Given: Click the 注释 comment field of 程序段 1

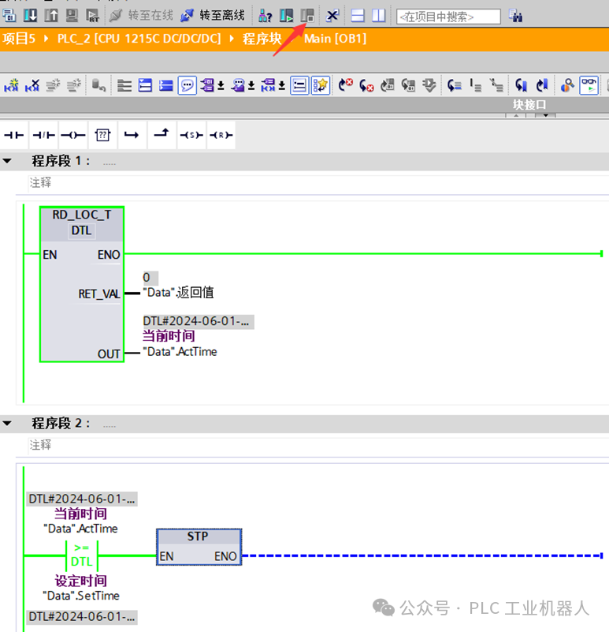Looking at the screenshot, I should 318,183.
